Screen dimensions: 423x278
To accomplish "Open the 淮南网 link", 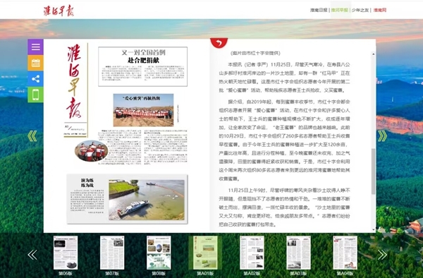I will 380,11.
